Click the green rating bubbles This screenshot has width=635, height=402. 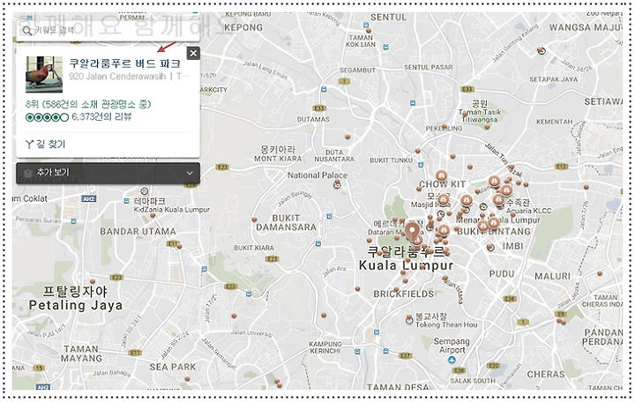47,117
